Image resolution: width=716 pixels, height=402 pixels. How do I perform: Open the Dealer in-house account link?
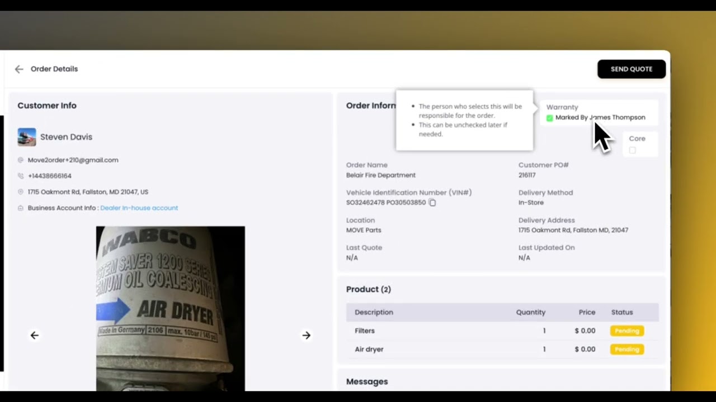point(139,208)
